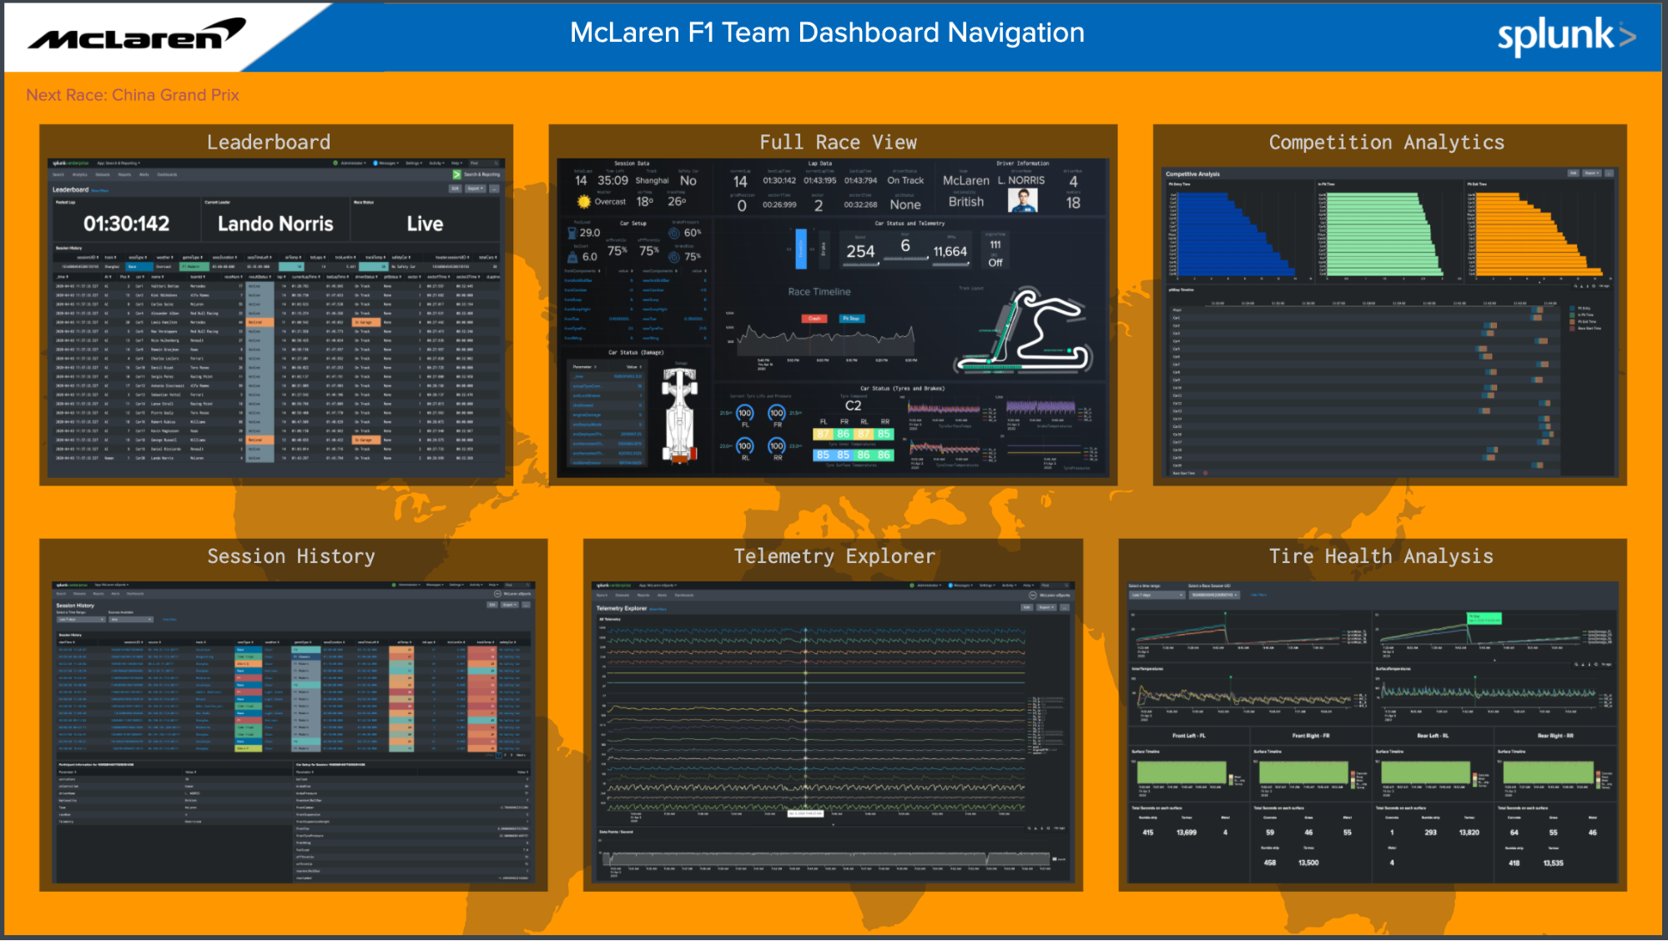Click Lando Norris driver photo in Full Race View
Image resolution: width=1668 pixels, height=941 pixels.
[1022, 200]
